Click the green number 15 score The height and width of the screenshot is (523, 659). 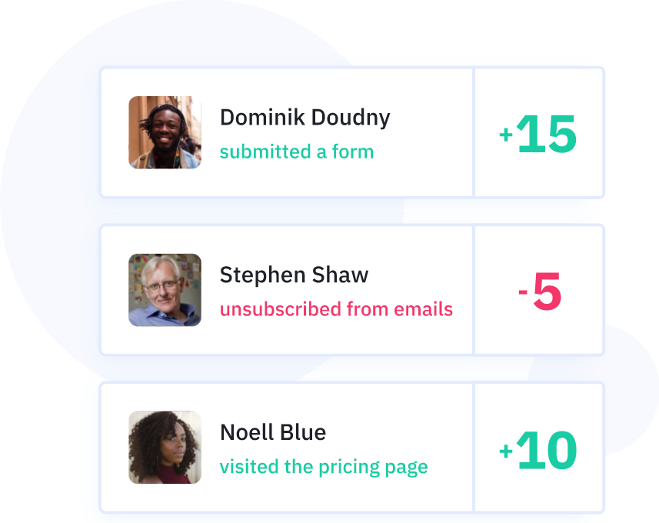point(547,135)
